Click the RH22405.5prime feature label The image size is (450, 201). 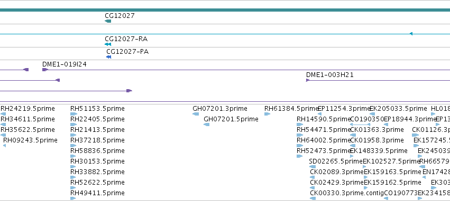pos(98,119)
